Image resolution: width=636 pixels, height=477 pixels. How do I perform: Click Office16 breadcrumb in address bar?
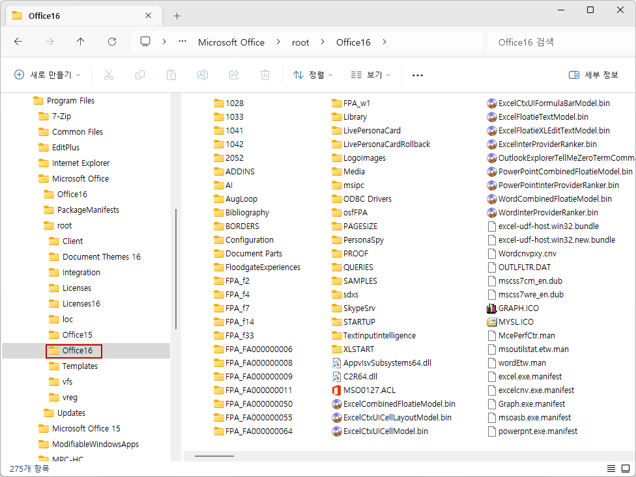353,42
